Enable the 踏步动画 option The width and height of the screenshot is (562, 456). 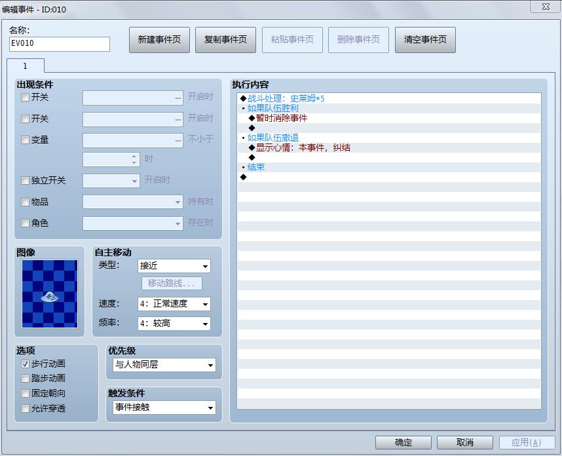coord(25,378)
